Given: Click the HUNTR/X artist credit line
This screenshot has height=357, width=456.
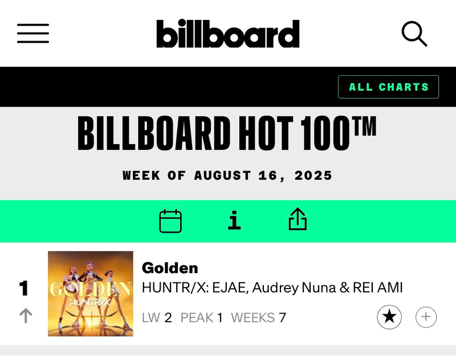Looking at the screenshot, I should click(272, 288).
